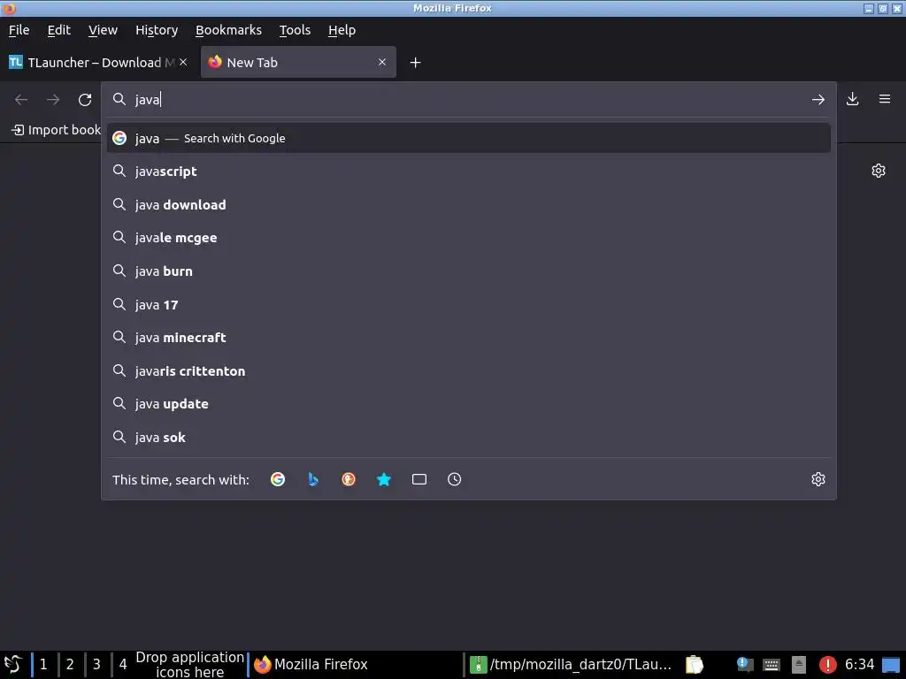This screenshot has height=679, width=906.
Task: Click the 6:34 clock in taskbar
Action: (x=859, y=665)
